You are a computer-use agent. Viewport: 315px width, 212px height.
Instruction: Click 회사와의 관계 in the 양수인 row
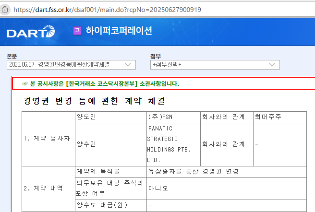click(227, 144)
